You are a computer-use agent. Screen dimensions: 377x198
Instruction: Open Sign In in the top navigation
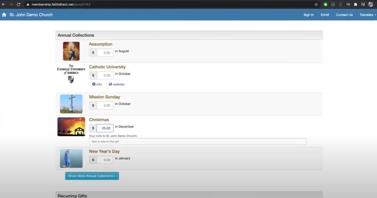[x=308, y=15]
